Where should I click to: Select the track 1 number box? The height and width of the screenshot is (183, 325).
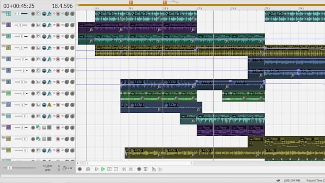pyautogui.click(x=9, y=14)
